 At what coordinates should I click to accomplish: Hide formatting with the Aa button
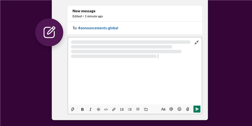[x=163, y=109]
